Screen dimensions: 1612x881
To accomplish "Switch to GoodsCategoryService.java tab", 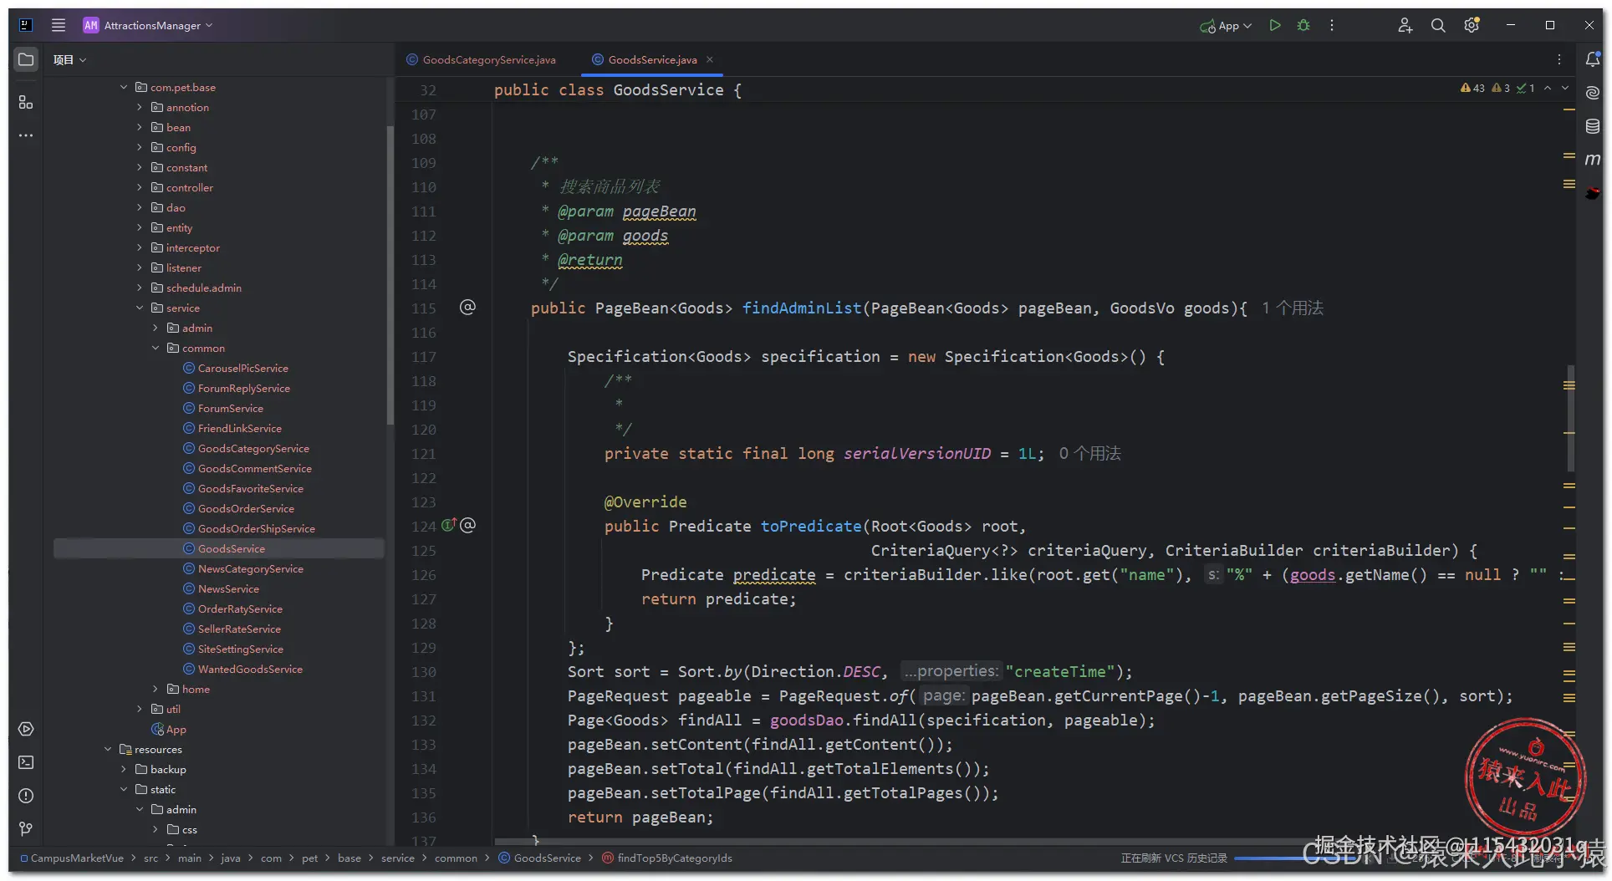I will coord(481,59).
